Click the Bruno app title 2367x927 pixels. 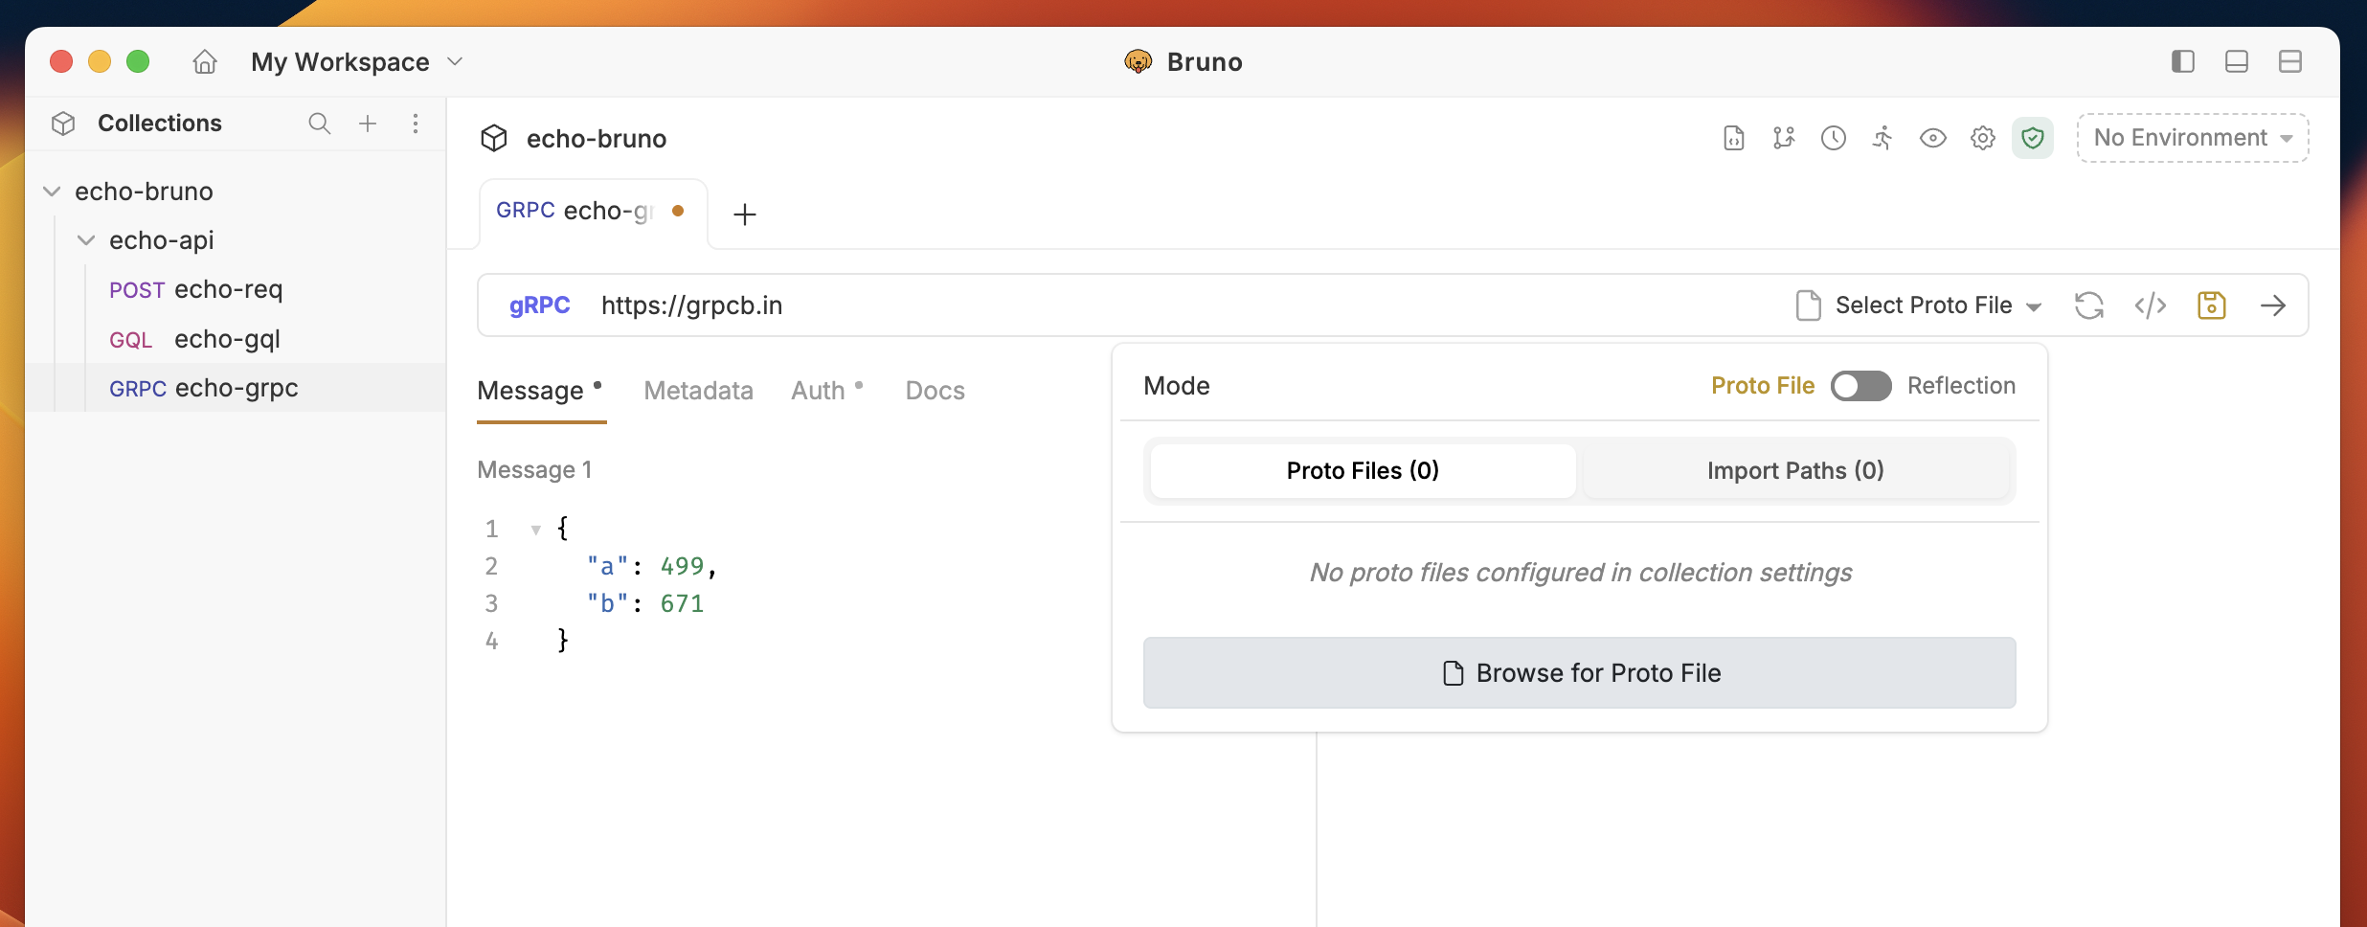click(1205, 62)
